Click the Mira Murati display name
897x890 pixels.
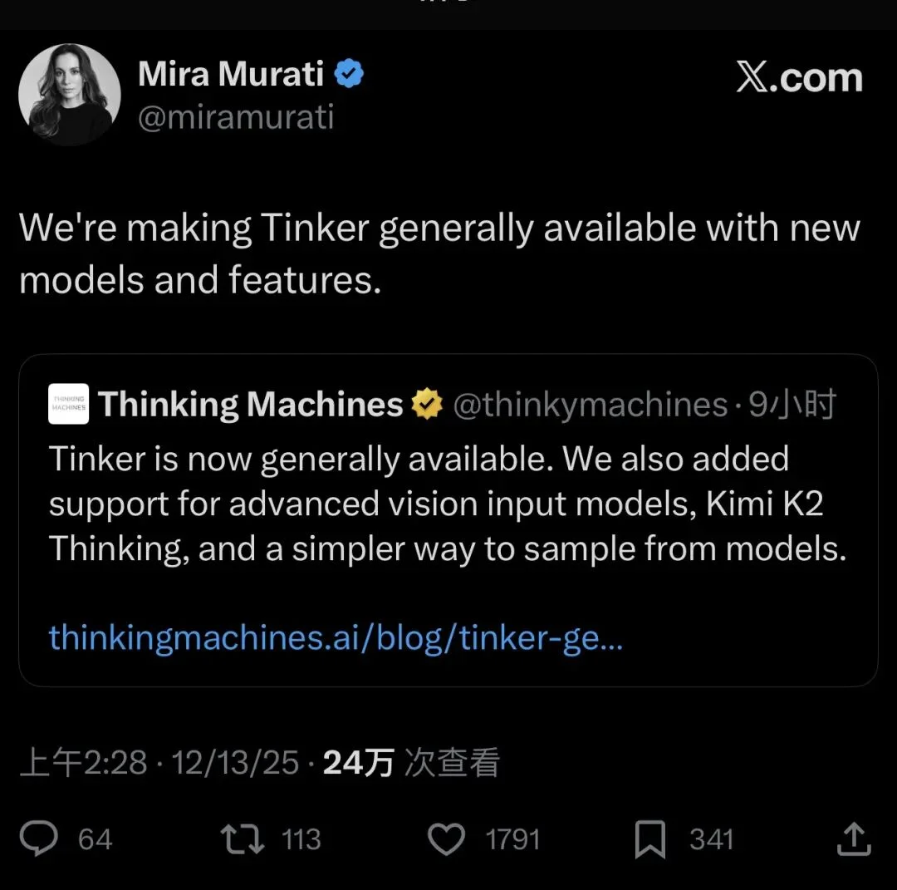[232, 72]
